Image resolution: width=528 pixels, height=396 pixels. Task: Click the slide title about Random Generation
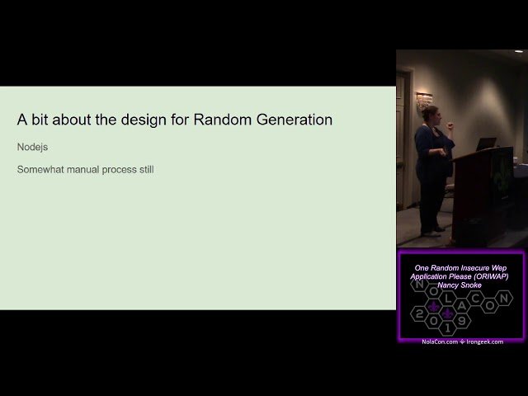click(x=175, y=120)
